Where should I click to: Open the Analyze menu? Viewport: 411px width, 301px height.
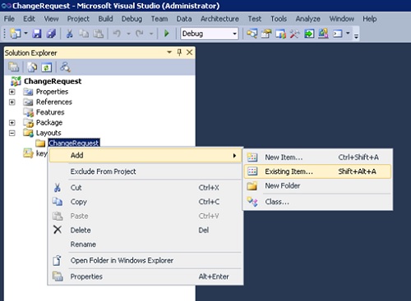pyautogui.click(x=307, y=19)
